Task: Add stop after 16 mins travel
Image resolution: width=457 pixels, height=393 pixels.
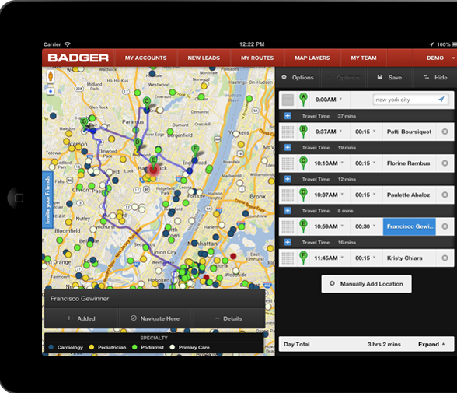Action: point(288,242)
